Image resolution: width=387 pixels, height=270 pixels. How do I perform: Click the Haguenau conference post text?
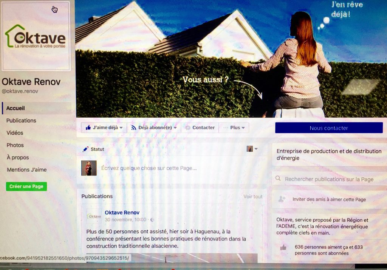pos(166,239)
